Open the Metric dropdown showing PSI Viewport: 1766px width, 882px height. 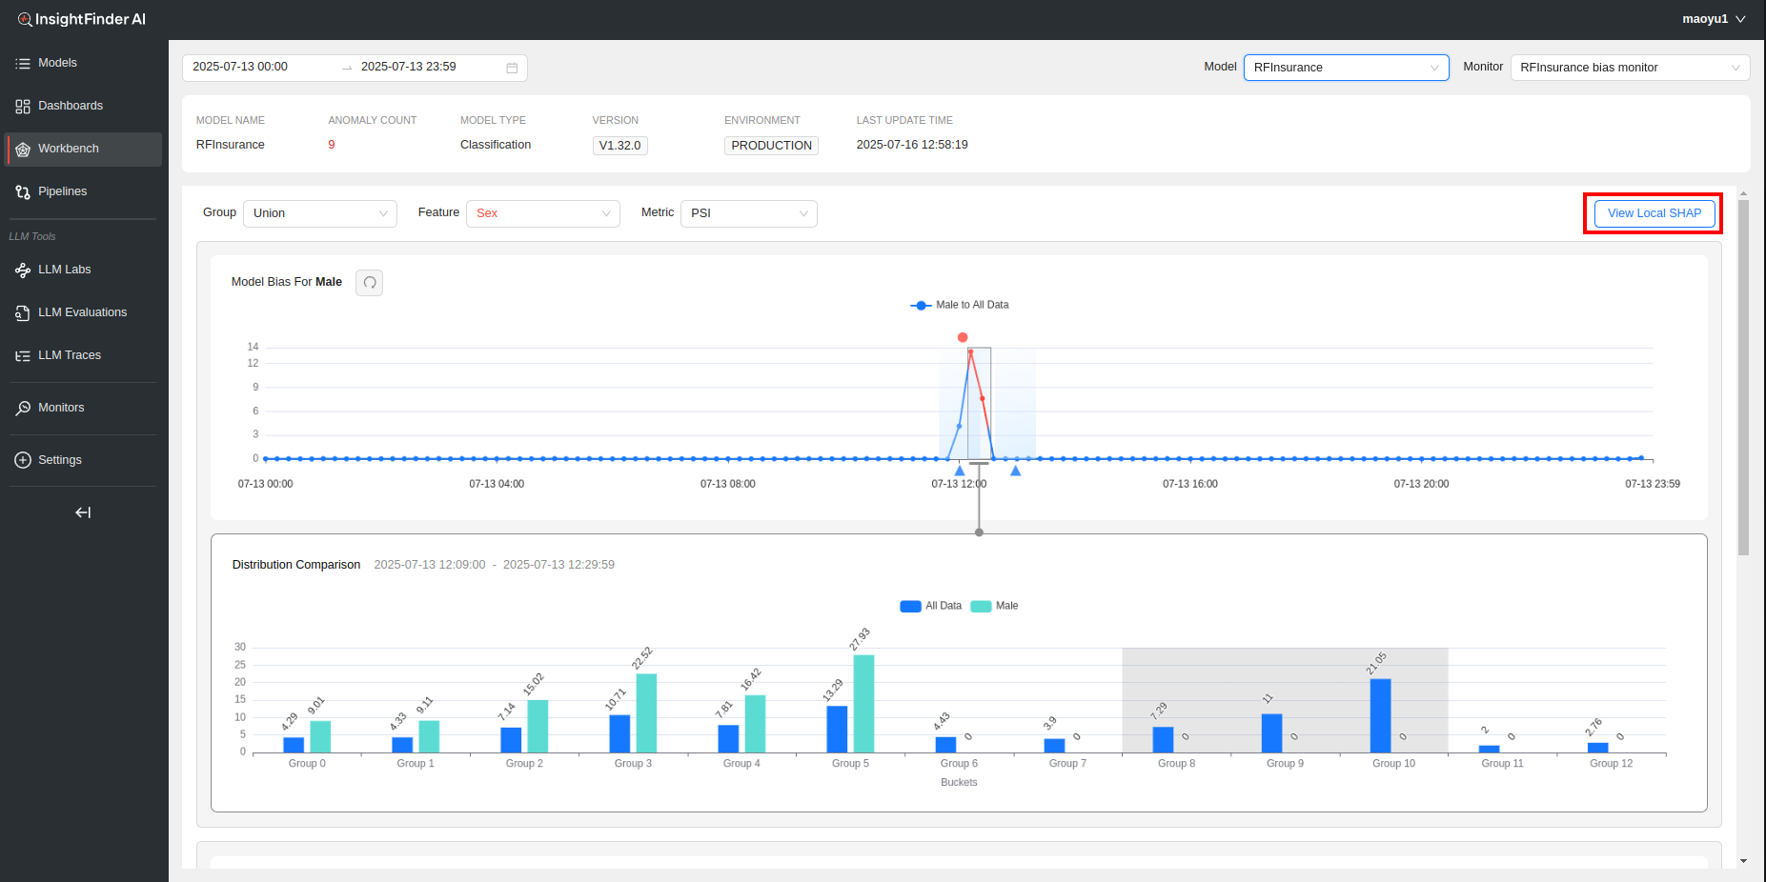point(748,213)
